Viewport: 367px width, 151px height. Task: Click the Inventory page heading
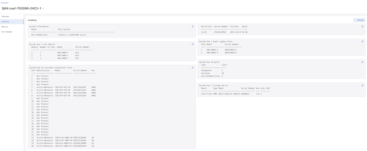click(32, 20)
